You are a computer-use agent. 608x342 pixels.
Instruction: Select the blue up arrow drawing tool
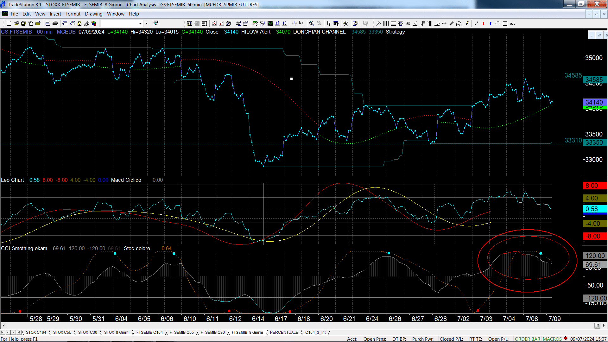click(x=491, y=23)
